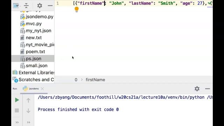Screen dimensions: 224x126
Task: Click the "John" value in editor
Action: 117,3
